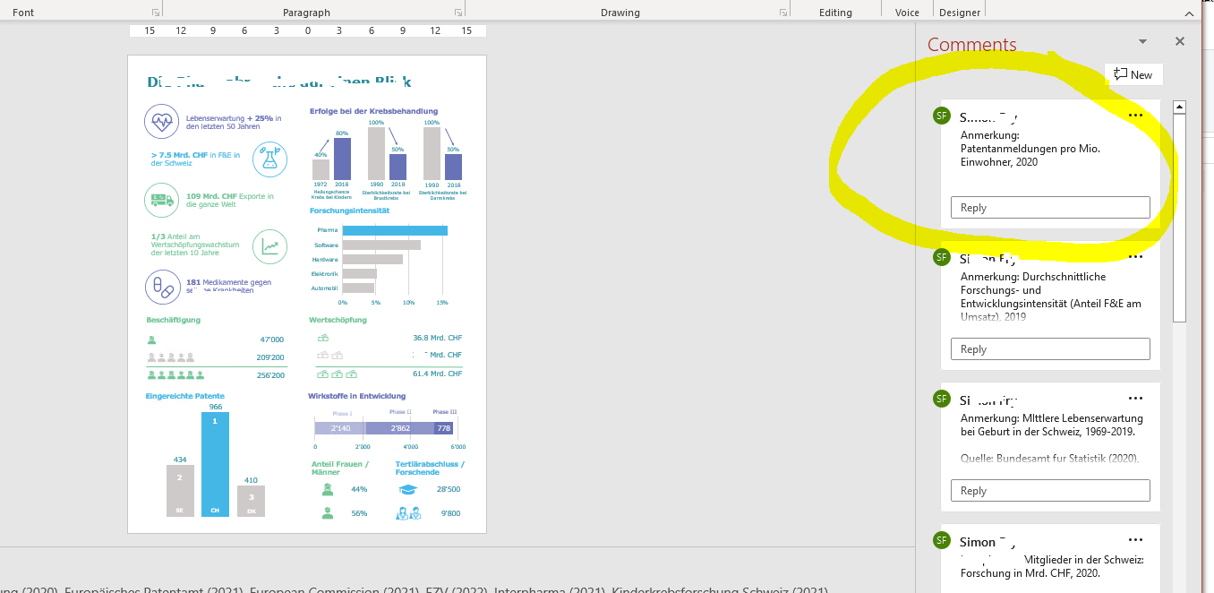Open the Drawing dialog box launcher
The image size is (1214, 593).
[782, 10]
